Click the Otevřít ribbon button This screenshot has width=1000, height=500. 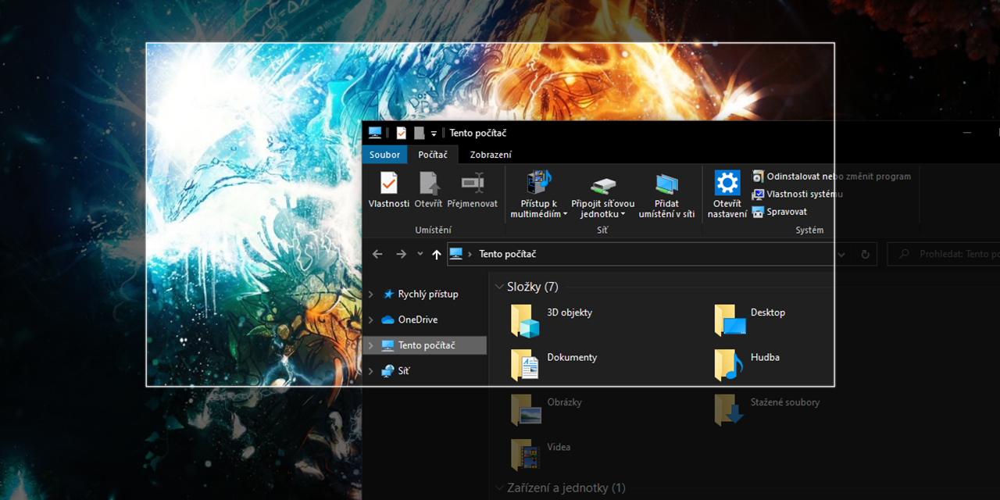[x=428, y=190]
